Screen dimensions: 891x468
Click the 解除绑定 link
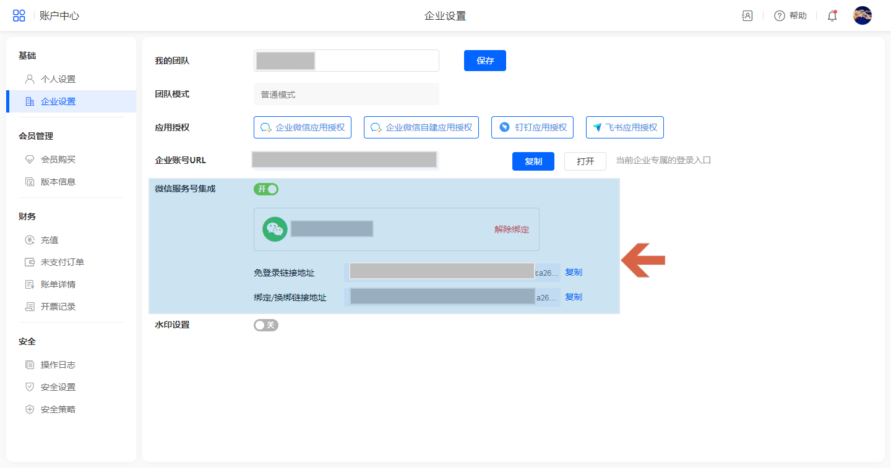tap(512, 229)
